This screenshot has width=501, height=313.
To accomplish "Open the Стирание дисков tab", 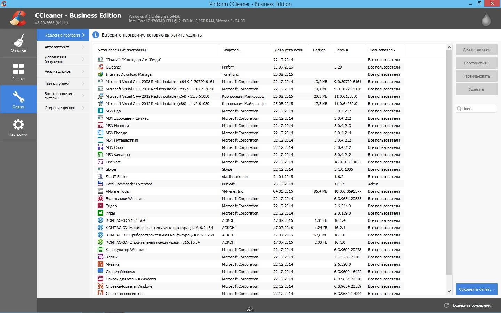I will point(63,108).
